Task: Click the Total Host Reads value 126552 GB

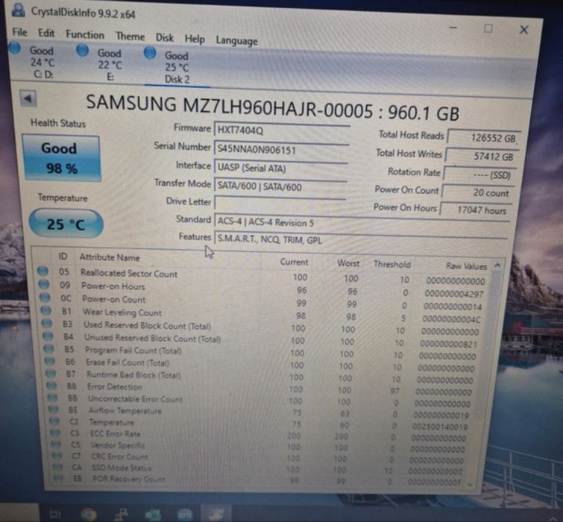Action: [x=484, y=138]
